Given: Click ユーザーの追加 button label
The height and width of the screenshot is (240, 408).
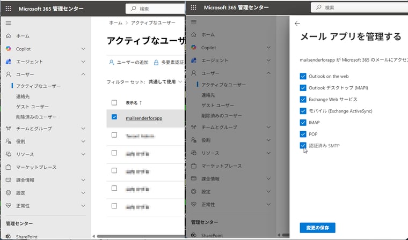Looking at the screenshot, I should [133, 62].
